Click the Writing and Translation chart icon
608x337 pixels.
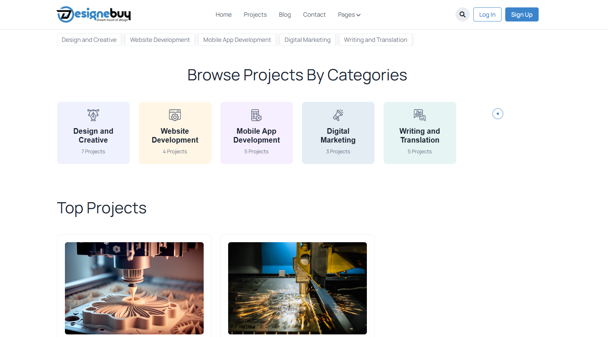[x=420, y=115]
